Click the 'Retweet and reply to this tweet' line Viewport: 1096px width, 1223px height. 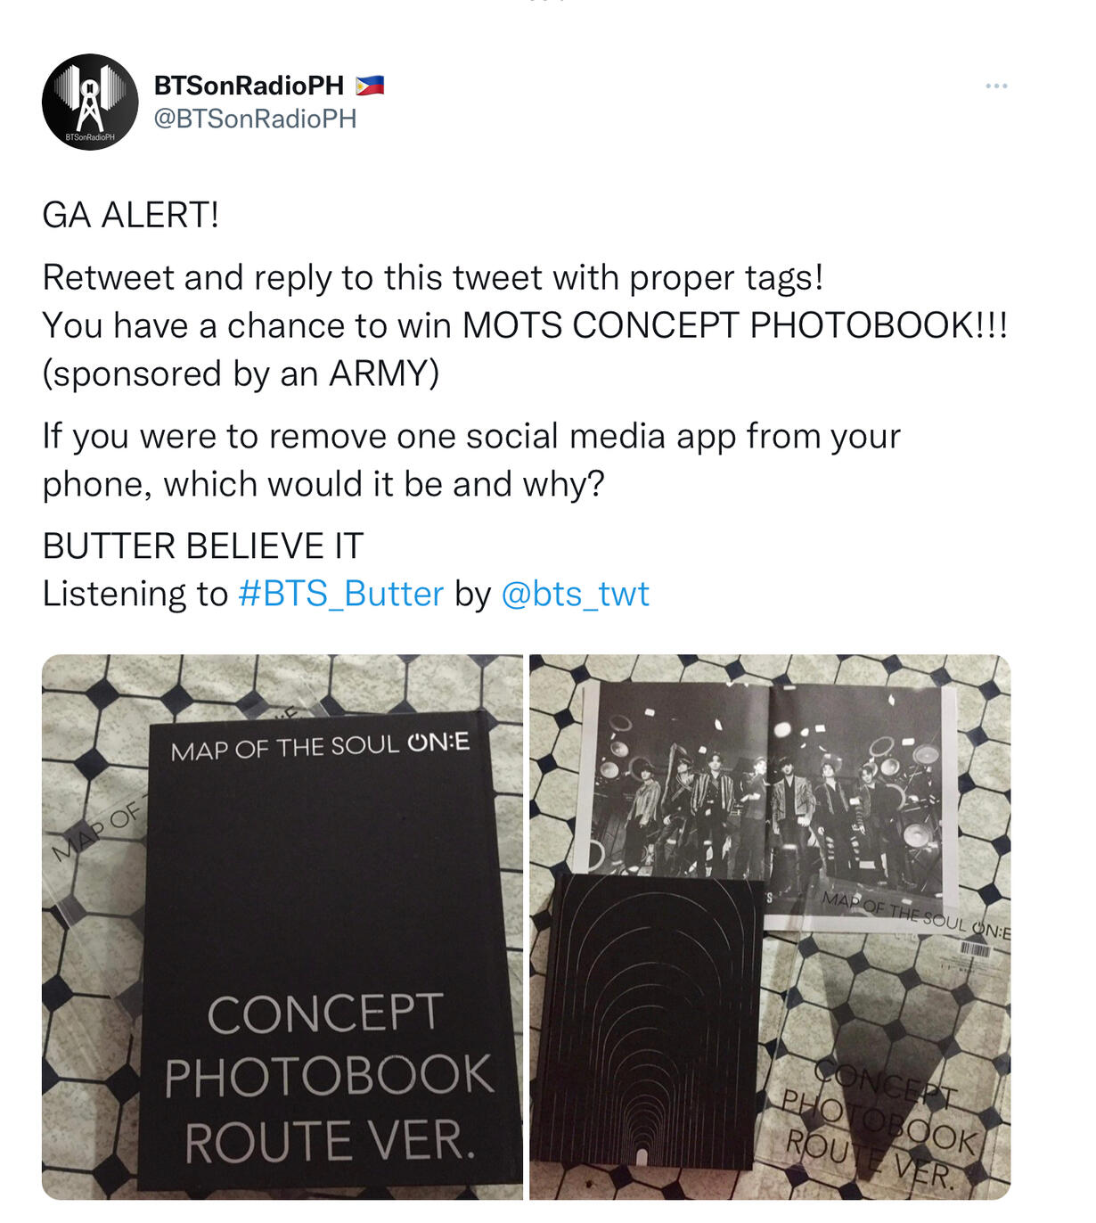[x=433, y=278]
